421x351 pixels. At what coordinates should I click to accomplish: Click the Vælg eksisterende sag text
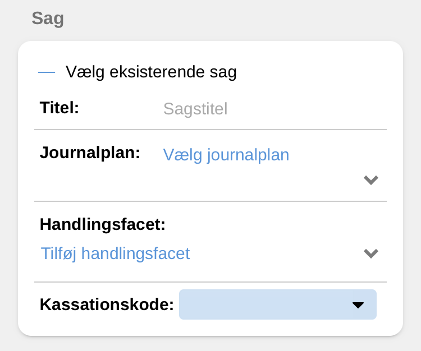pyautogui.click(x=151, y=72)
